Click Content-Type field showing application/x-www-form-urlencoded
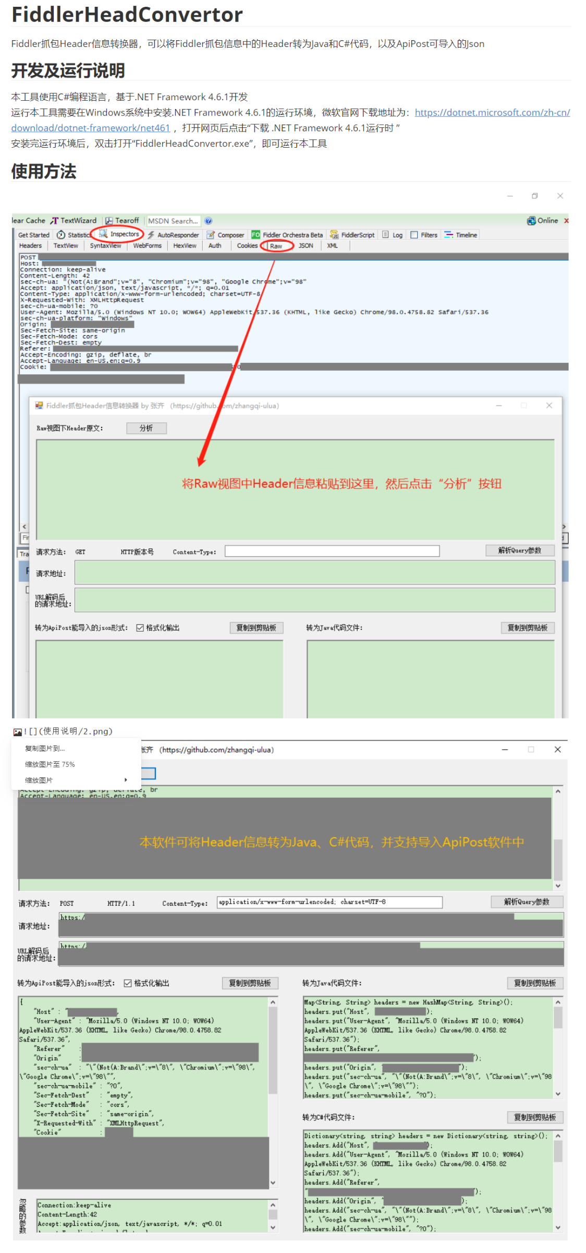Image resolution: width=586 pixels, height=1253 pixels. [x=329, y=902]
